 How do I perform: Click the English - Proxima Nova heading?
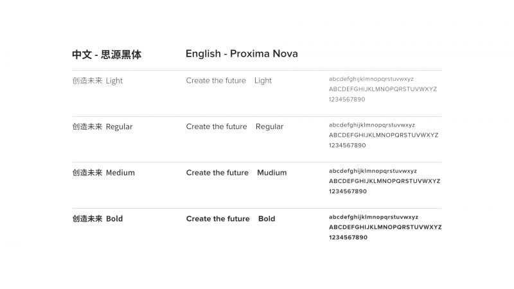point(242,54)
